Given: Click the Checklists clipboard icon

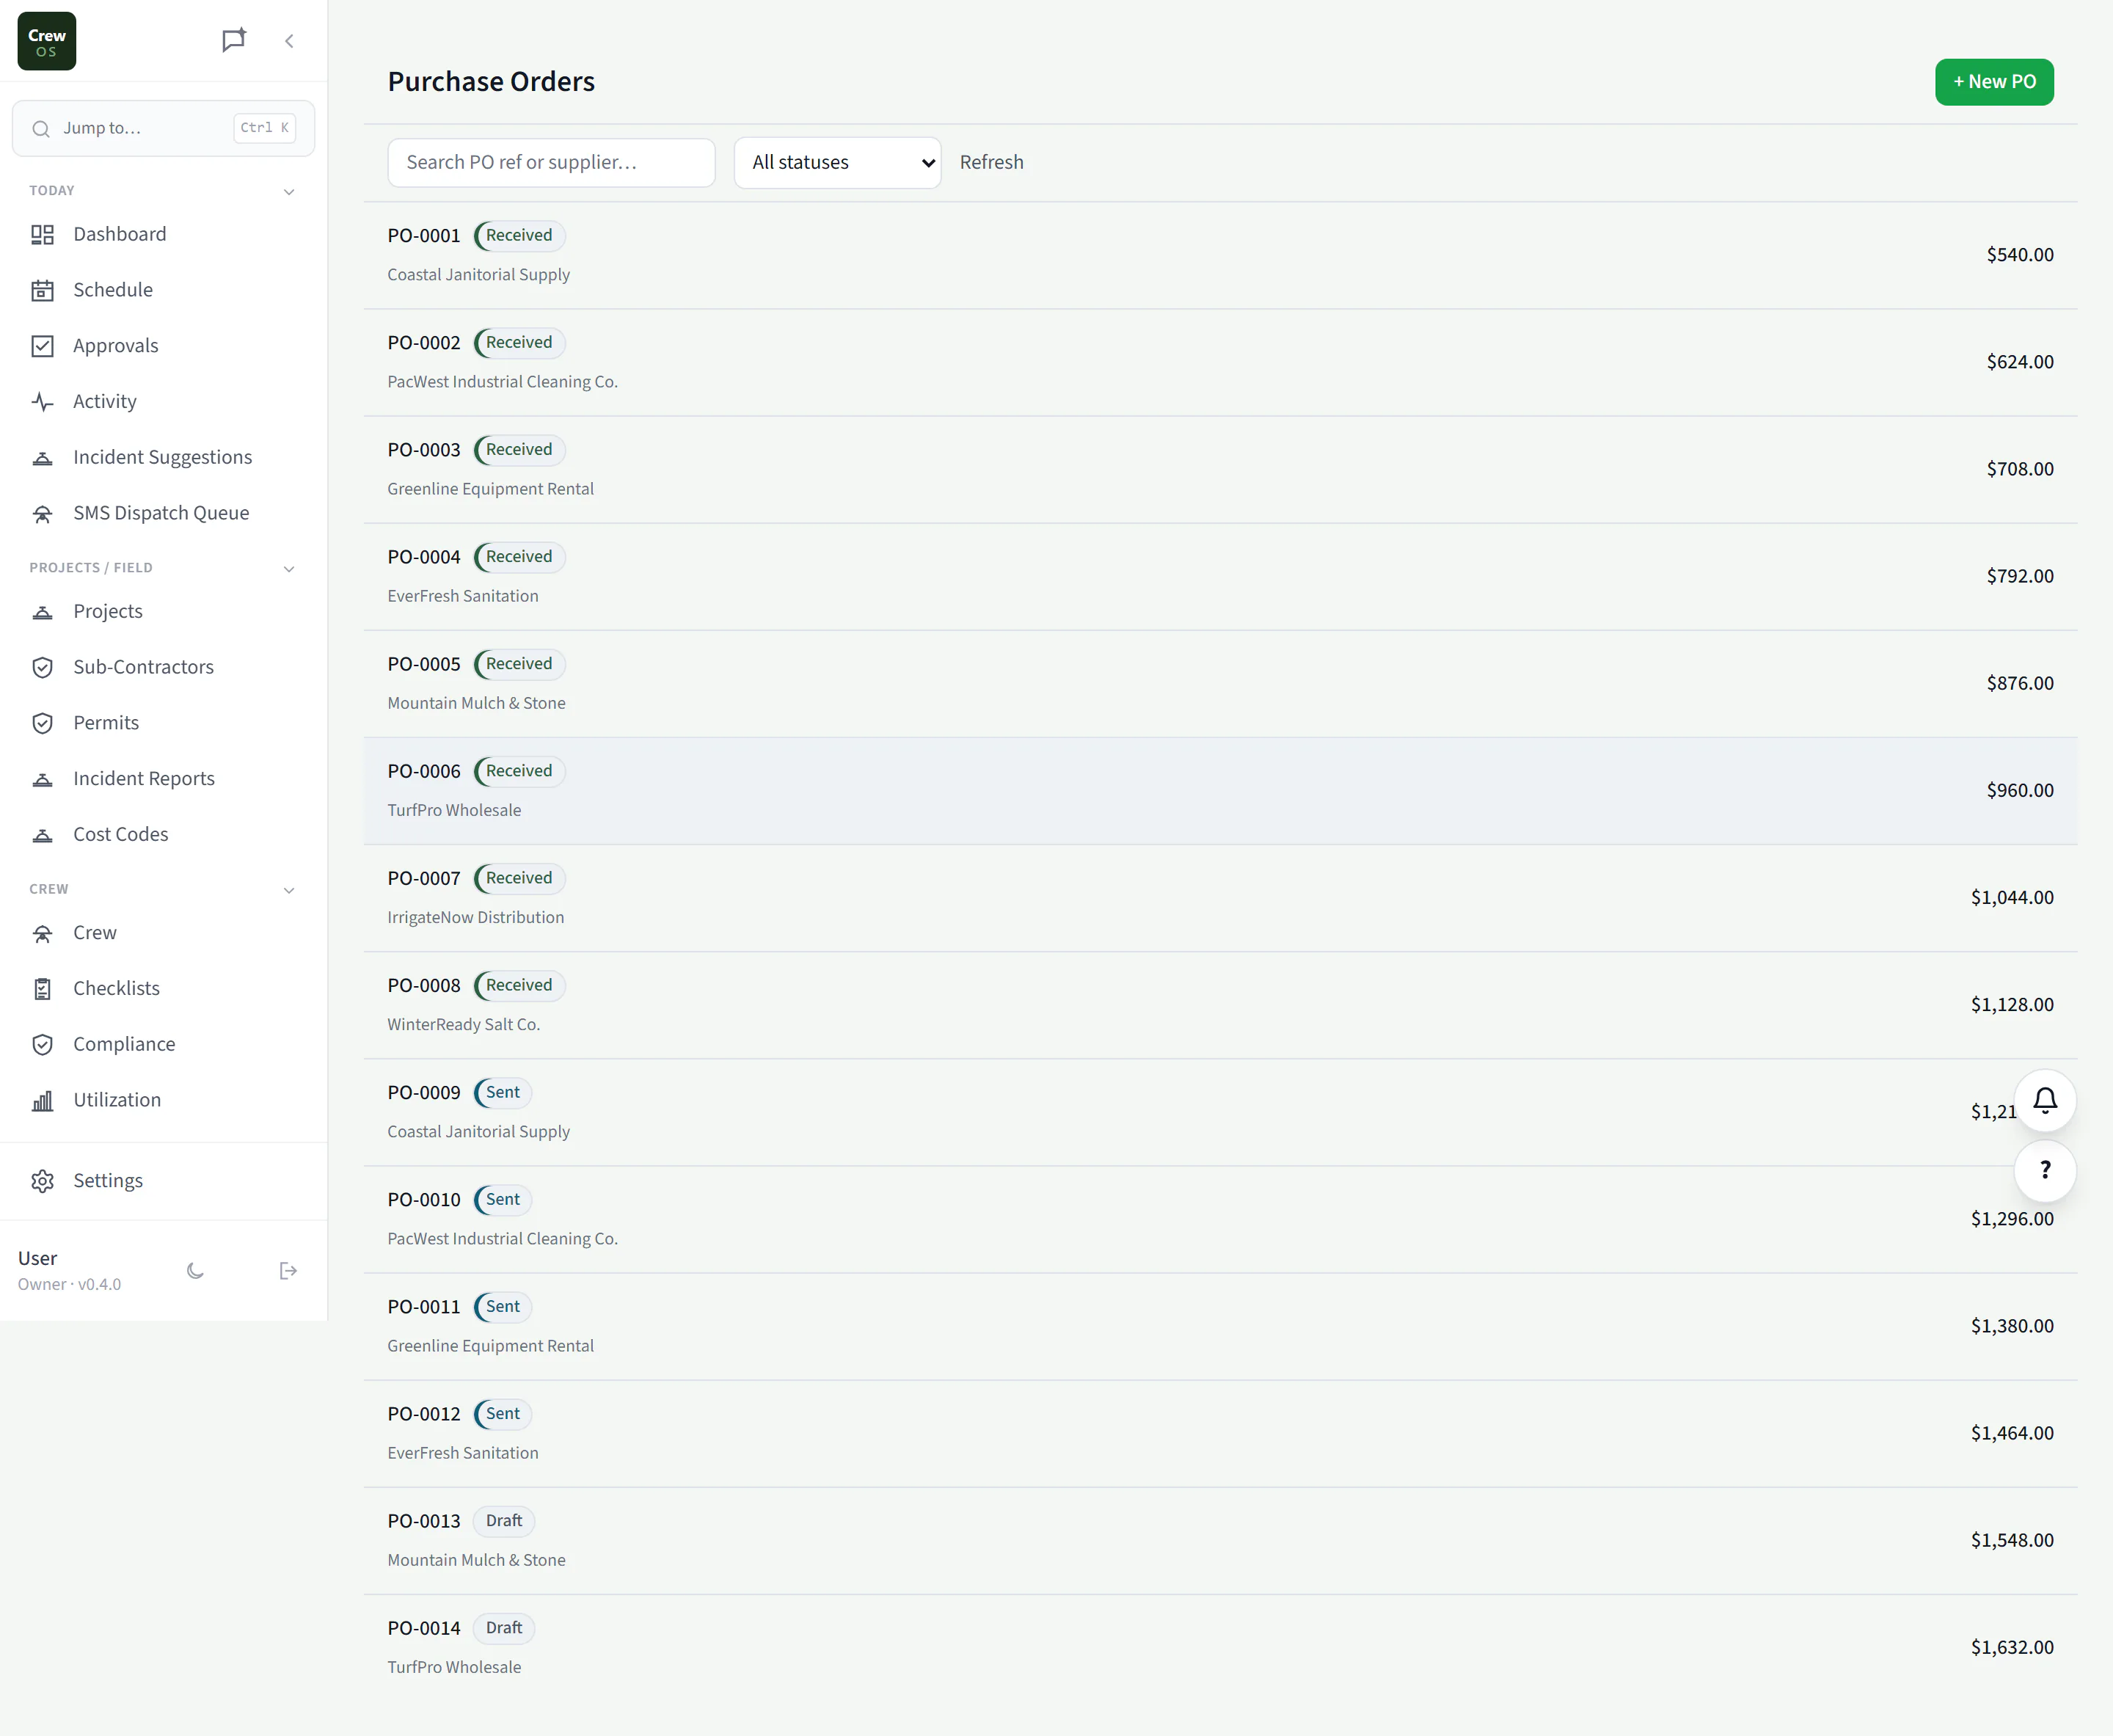Looking at the screenshot, I should pos(42,989).
